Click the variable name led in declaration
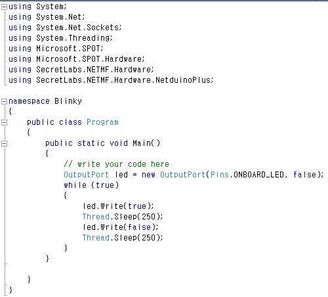328x297 pixels. (121, 175)
